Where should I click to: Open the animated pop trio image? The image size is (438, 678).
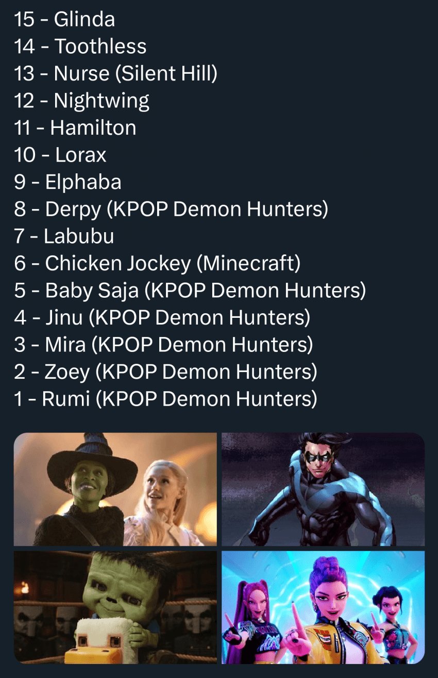323,607
